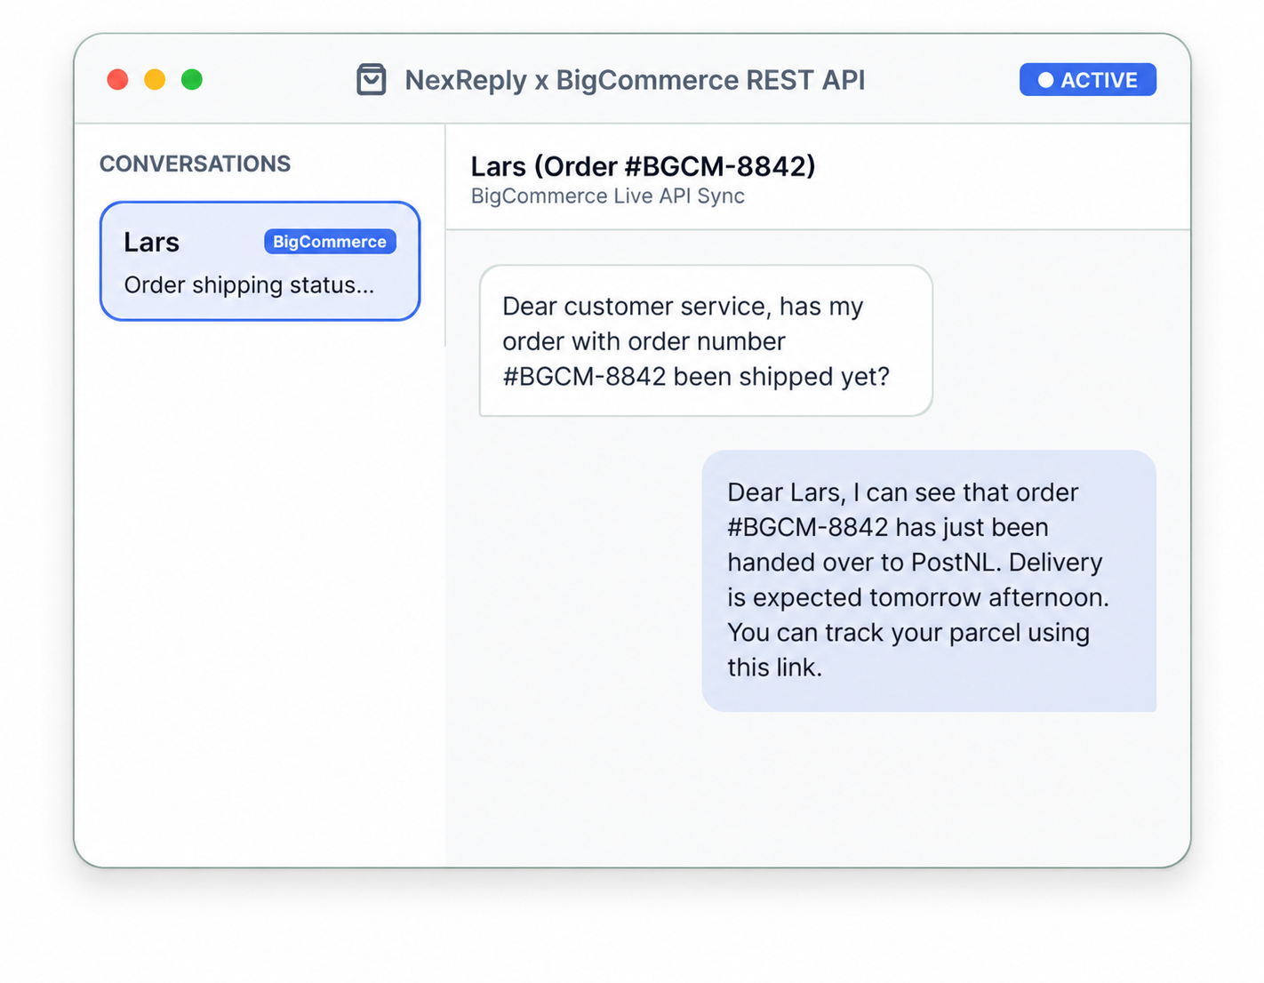Click 'BigCommerce Live API Sync' subtitle
1264x983 pixels.
click(607, 196)
